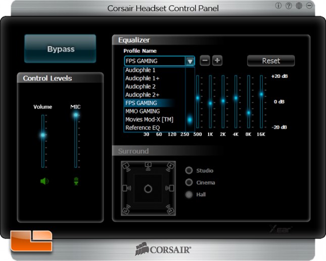Select the front left speaker icon
Viewport: 326px width, 261px height.
tap(127, 167)
